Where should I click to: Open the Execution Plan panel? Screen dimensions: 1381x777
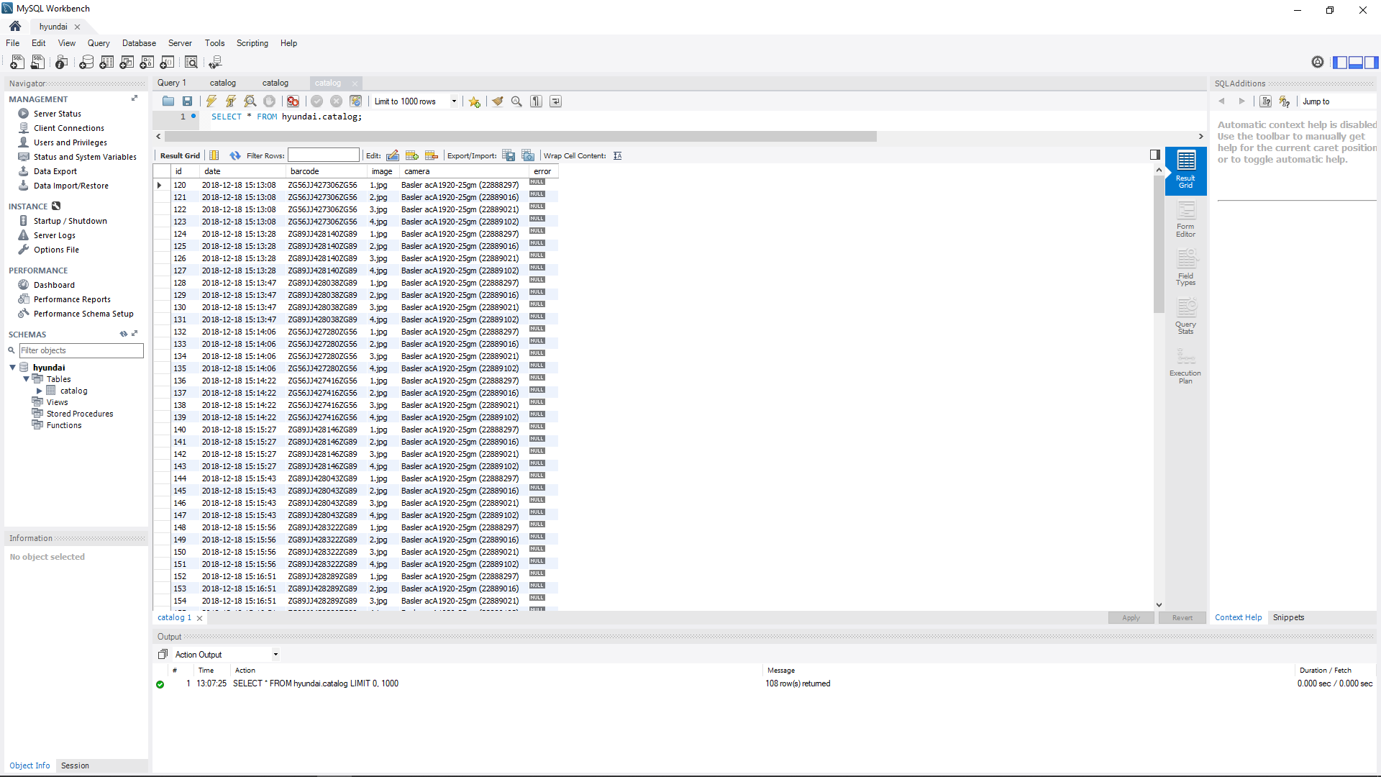pos(1185,366)
